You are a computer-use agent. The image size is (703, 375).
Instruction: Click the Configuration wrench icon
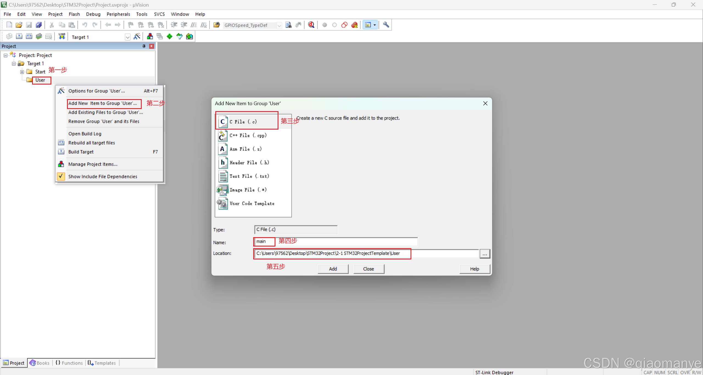(386, 25)
